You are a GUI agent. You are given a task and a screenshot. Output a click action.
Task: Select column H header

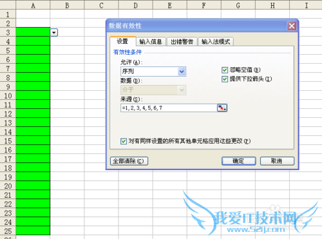(x=272, y=5)
